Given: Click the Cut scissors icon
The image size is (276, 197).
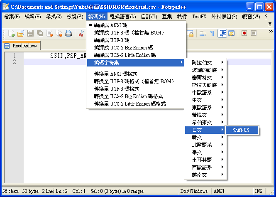Looking at the screenshot, I should (81, 33).
